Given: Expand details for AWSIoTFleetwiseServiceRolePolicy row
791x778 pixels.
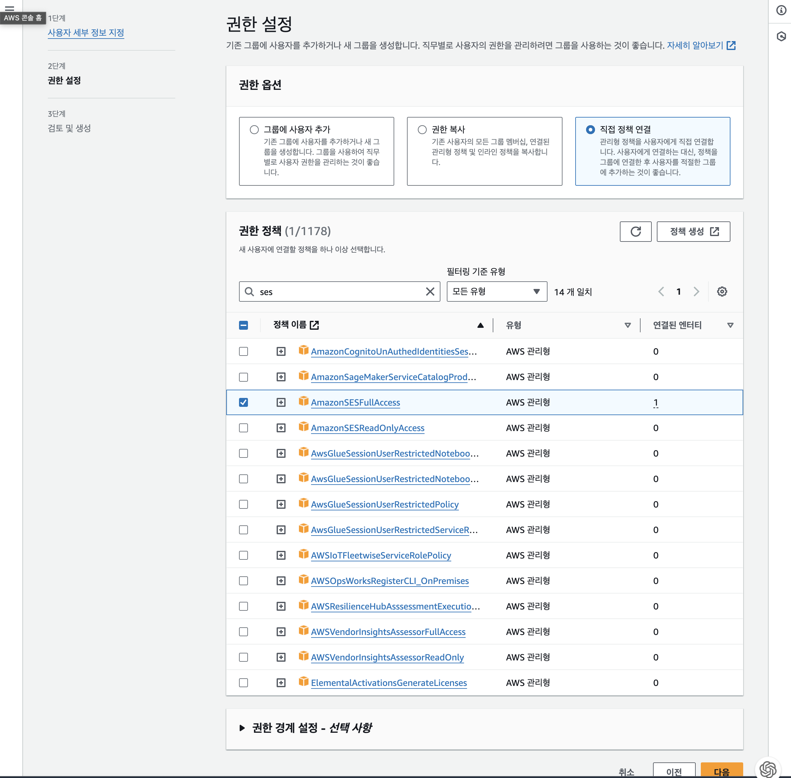Looking at the screenshot, I should (x=281, y=555).
